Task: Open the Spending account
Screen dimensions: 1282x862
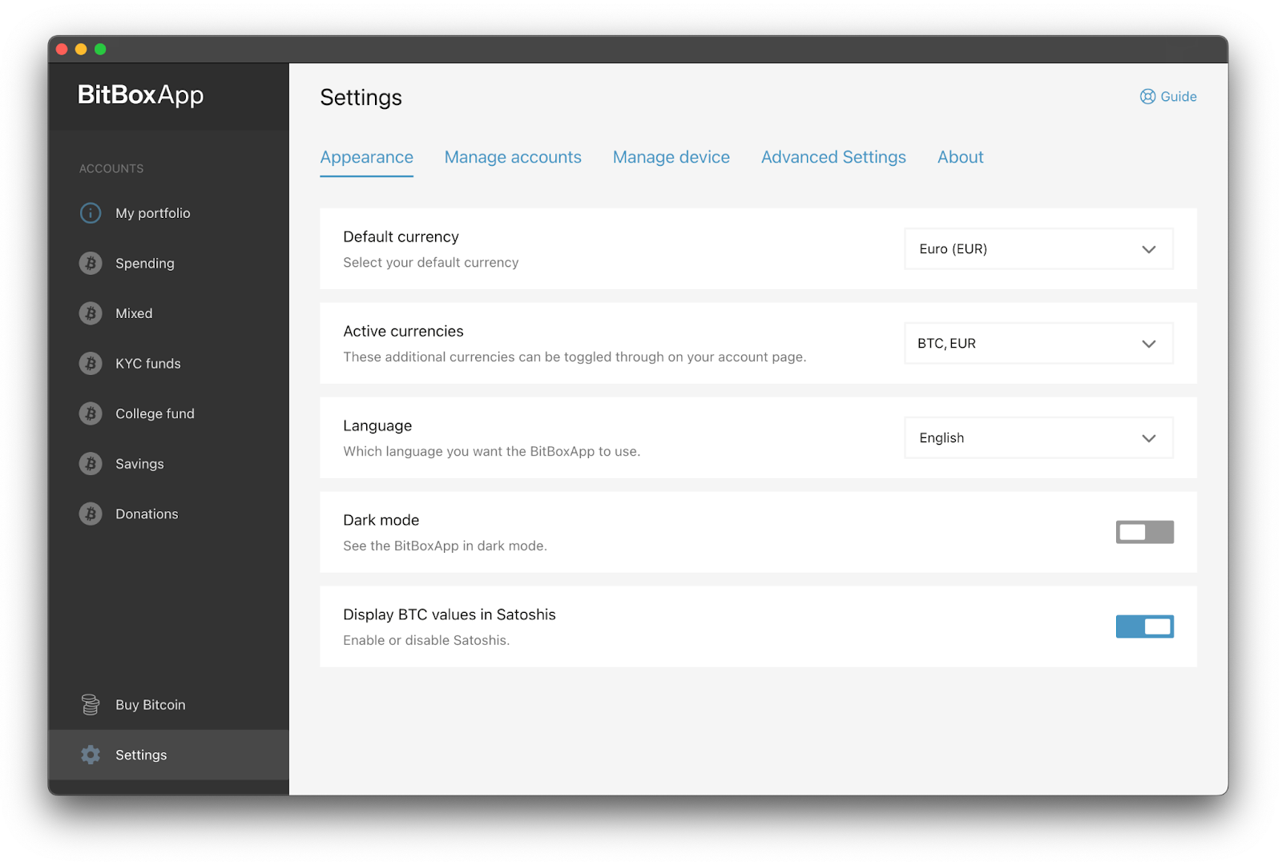Action: [x=168, y=264]
